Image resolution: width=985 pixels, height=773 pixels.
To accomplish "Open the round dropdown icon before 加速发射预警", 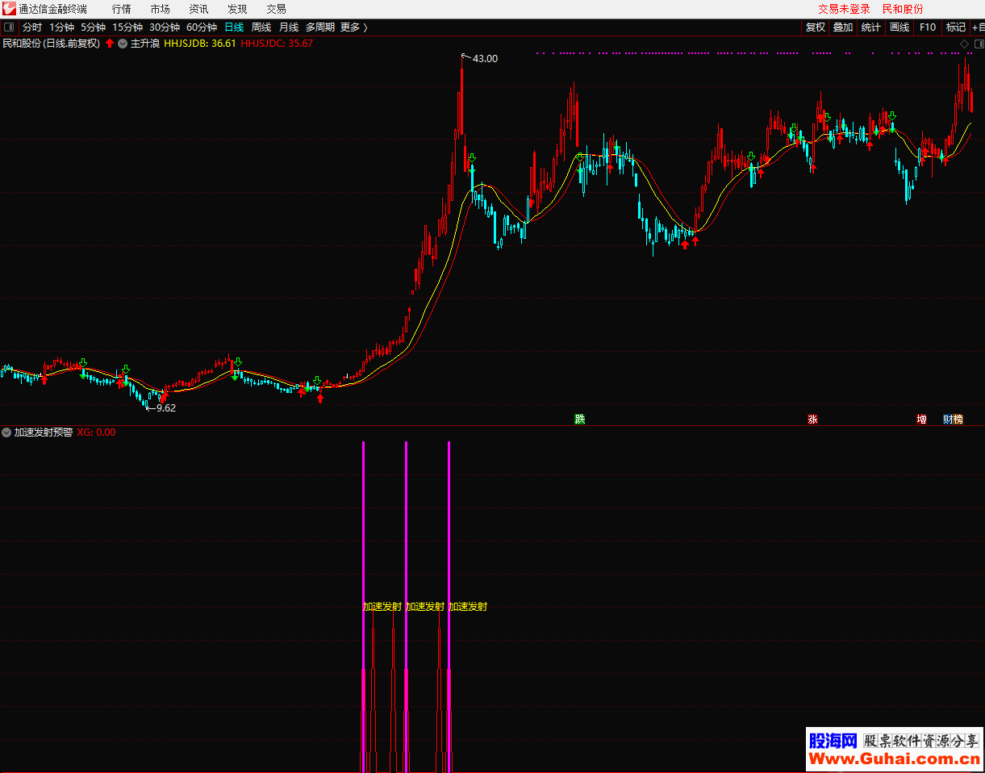I will click(x=6, y=432).
